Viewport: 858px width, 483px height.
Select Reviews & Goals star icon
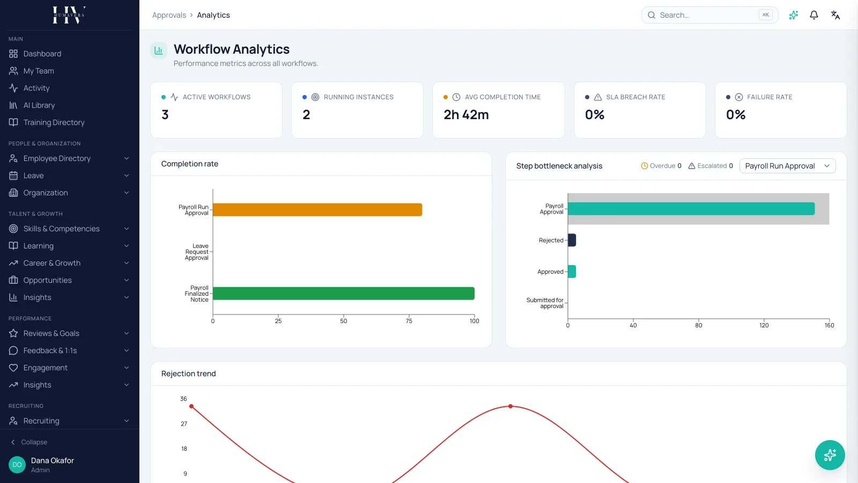[13, 333]
